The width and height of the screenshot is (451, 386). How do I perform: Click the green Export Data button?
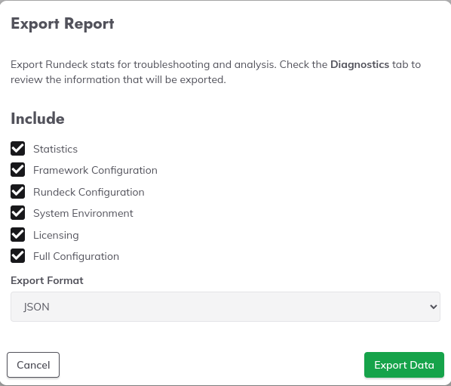pyautogui.click(x=403, y=365)
